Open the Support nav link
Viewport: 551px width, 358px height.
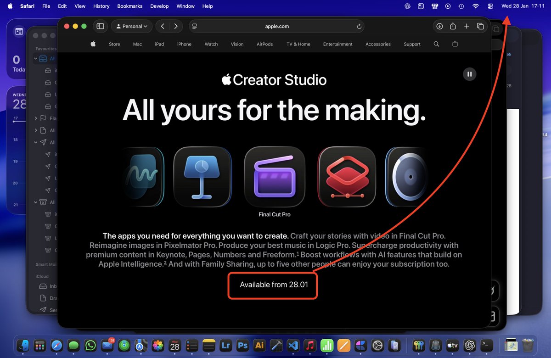click(412, 44)
